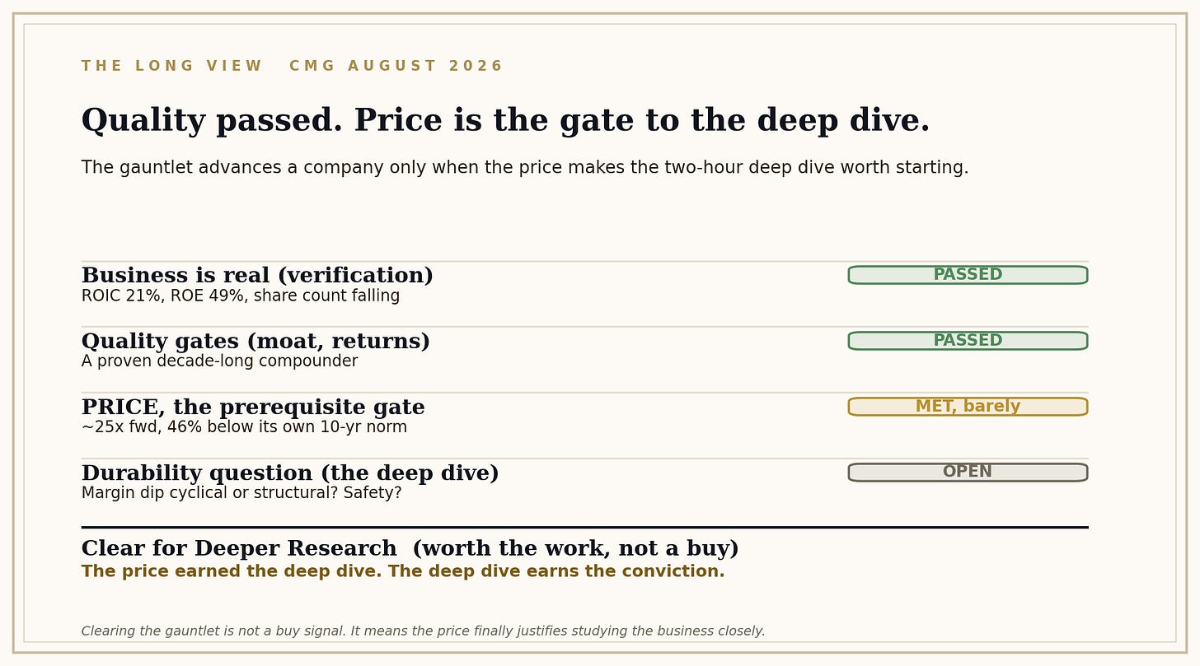The height and width of the screenshot is (666, 1200).
Task: Click Business is real (verification) heading
Action: [257, 276]
